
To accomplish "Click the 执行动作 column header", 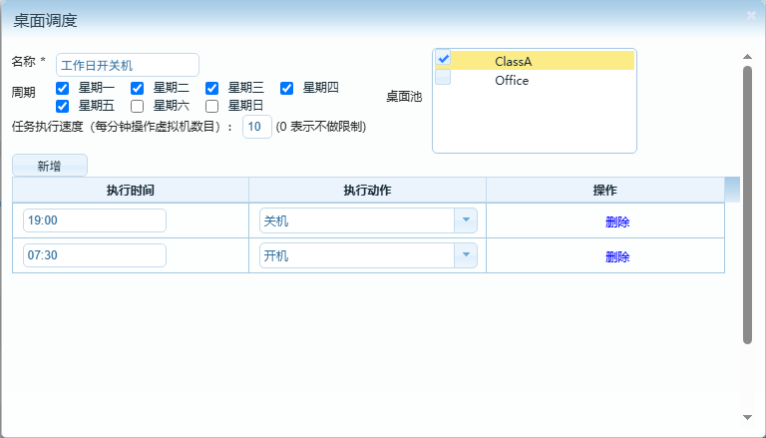I will [367, 191].
